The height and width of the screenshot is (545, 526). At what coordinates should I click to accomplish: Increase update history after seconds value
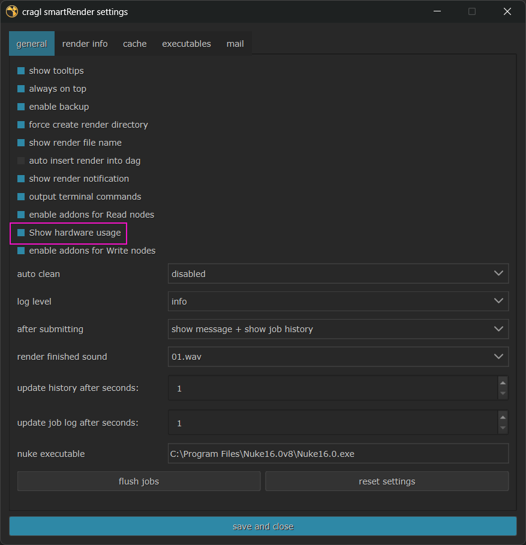coord(503,383)
